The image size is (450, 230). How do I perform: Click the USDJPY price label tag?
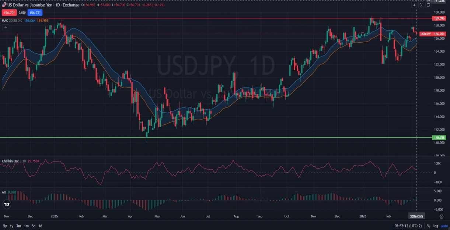click(x=426, y=34)
